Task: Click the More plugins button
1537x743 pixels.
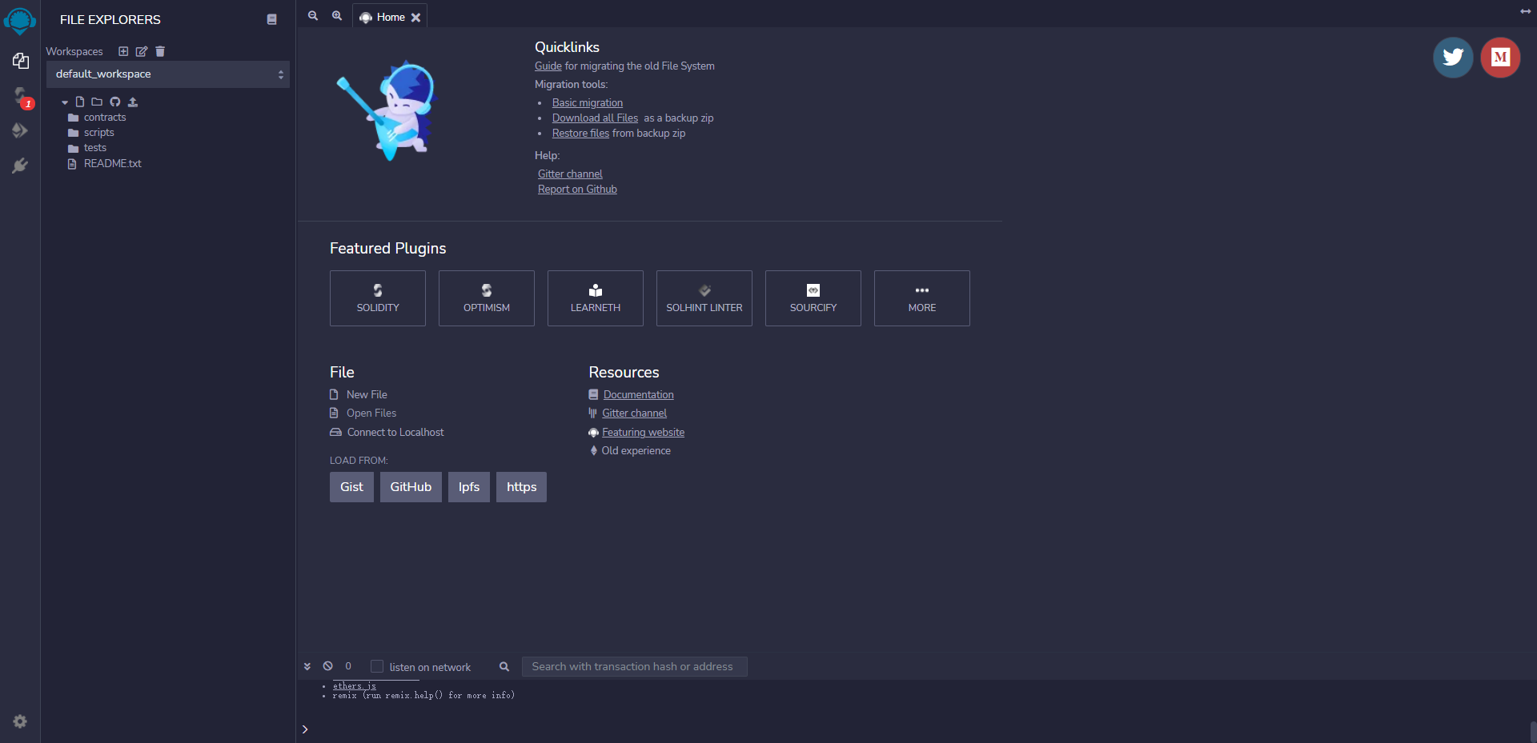Action: pos(922,298)
